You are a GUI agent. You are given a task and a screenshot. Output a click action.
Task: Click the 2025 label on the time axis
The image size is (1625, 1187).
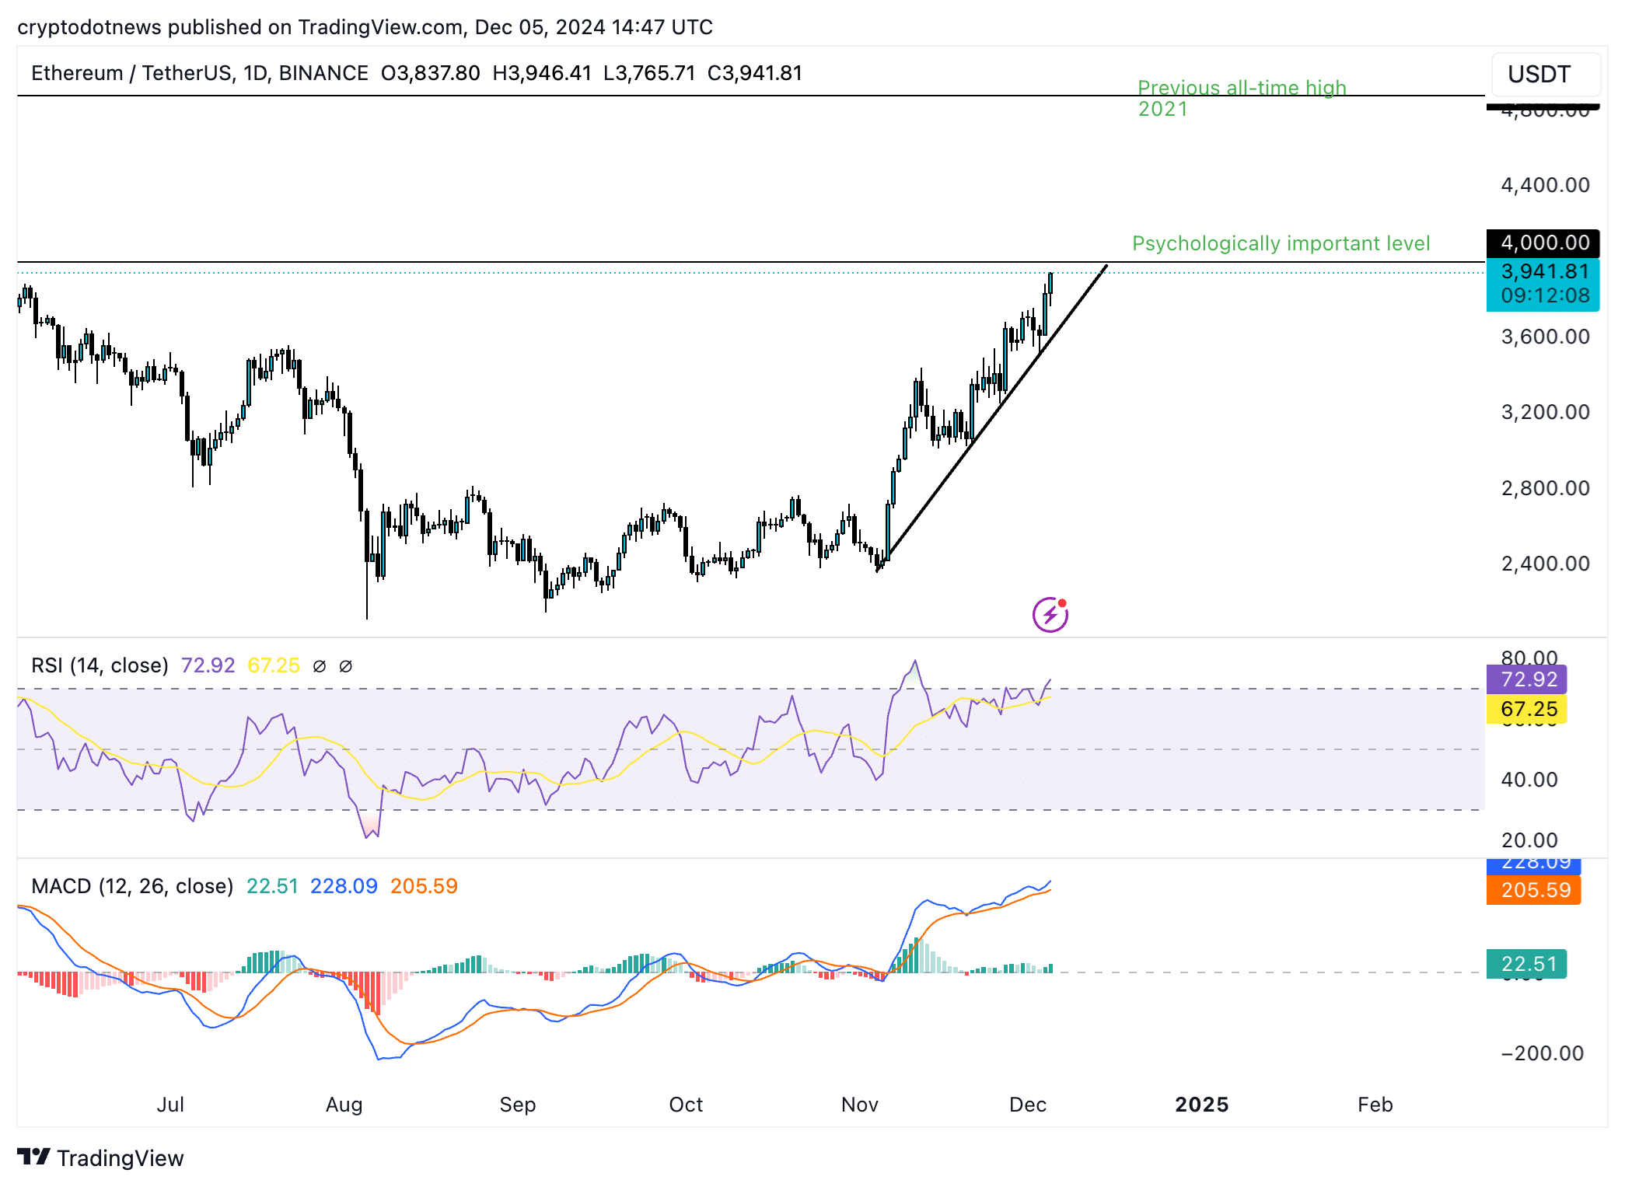point(1201,1105)
